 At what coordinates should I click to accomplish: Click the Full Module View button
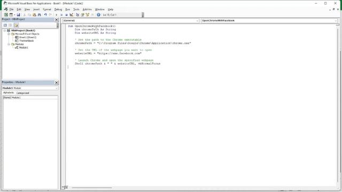[66, 187]
